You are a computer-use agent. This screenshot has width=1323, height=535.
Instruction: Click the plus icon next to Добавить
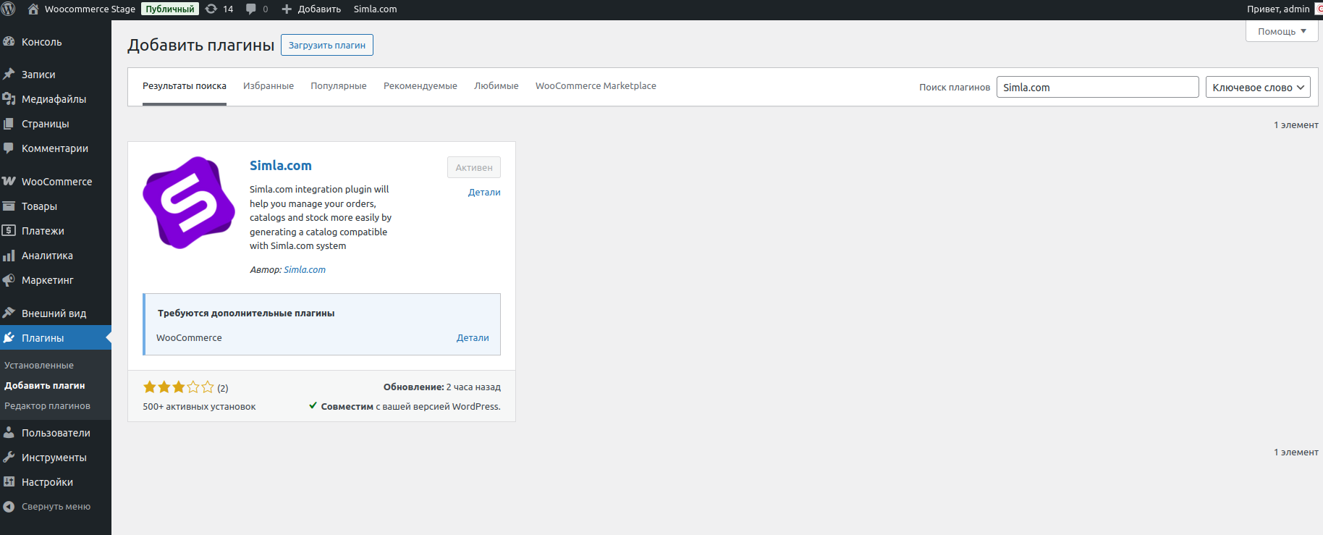287,9
